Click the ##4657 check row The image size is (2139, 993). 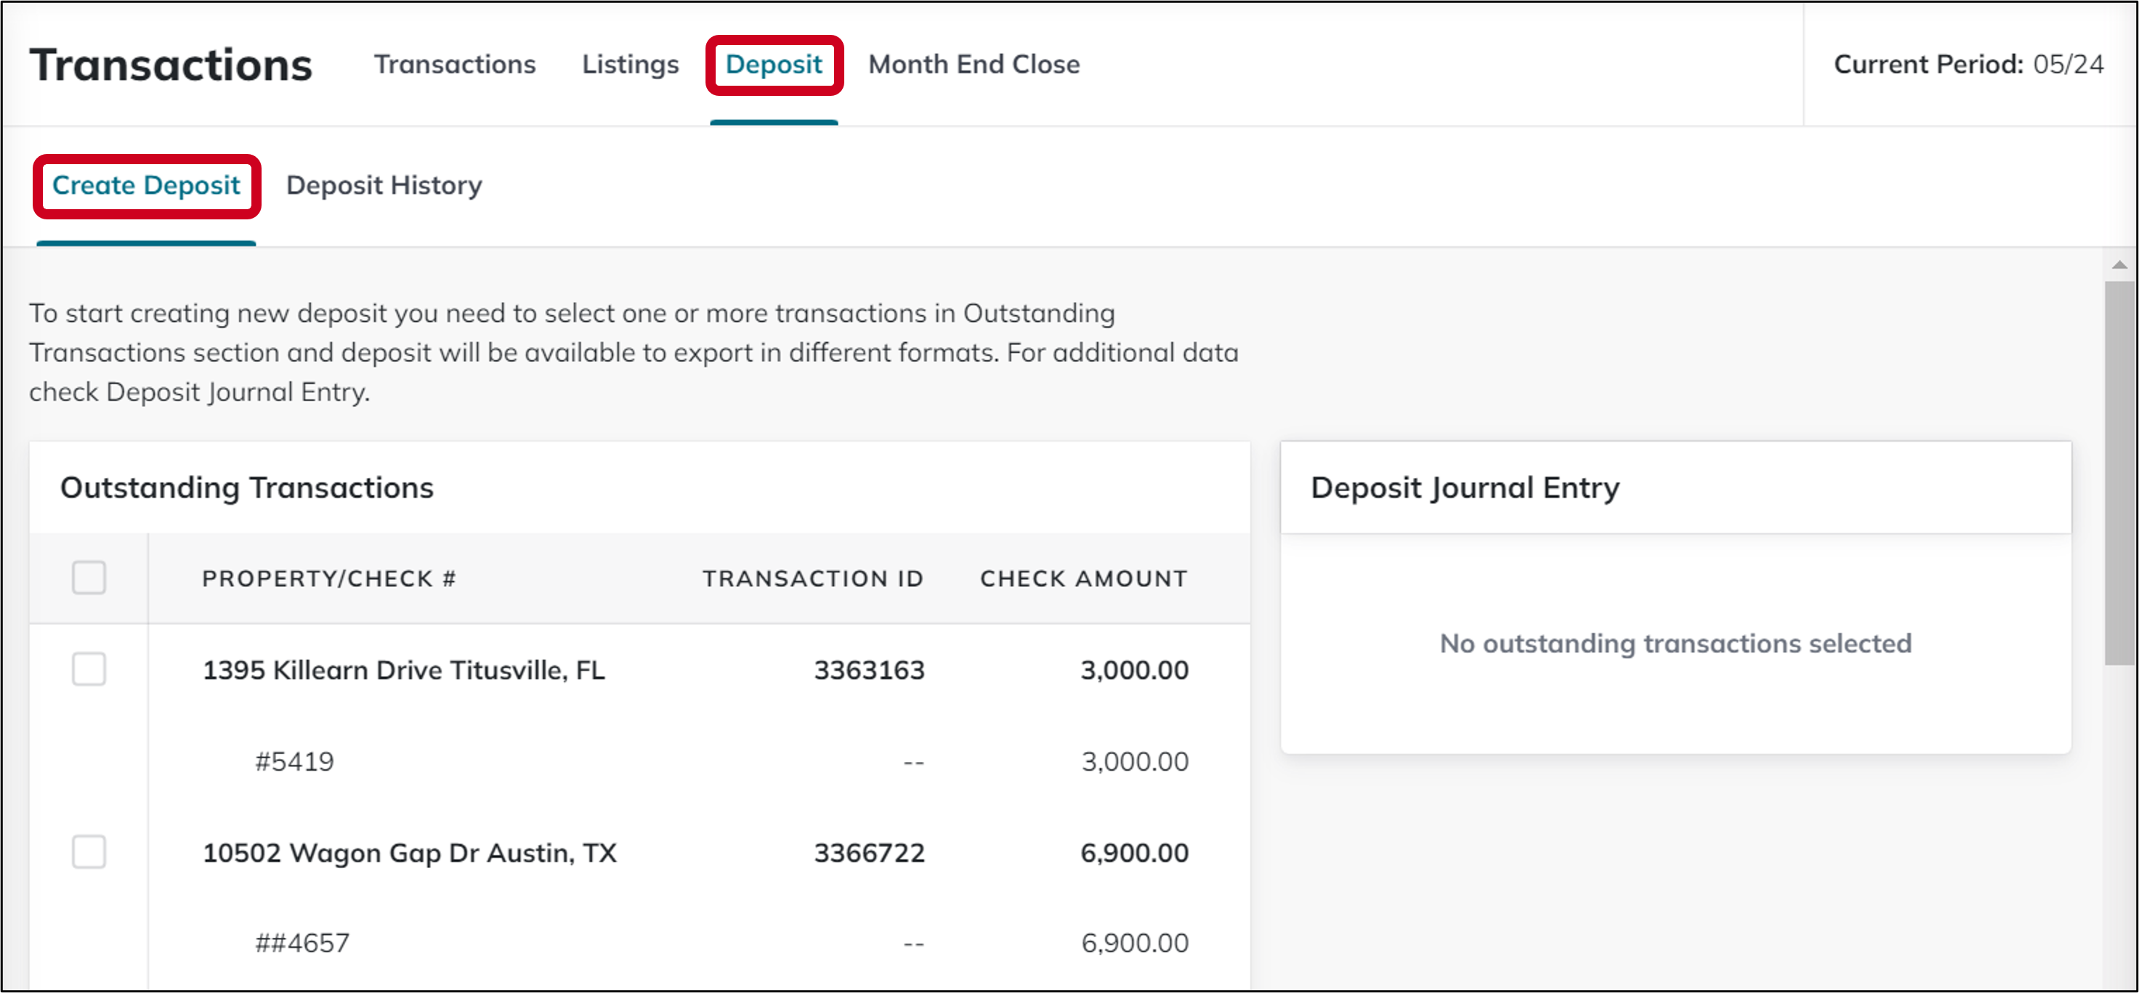click(302, 941)
